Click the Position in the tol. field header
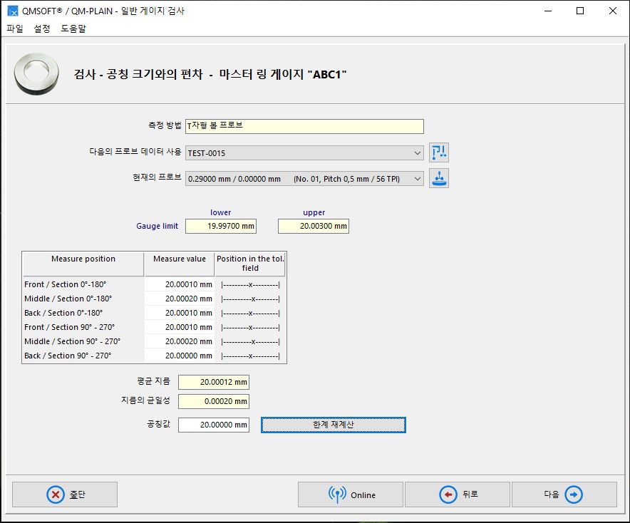The height and width of the screenshot is (523, 630). 250,264
